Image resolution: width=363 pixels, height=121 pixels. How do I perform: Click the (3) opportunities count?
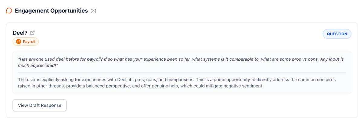click(93, 11)
